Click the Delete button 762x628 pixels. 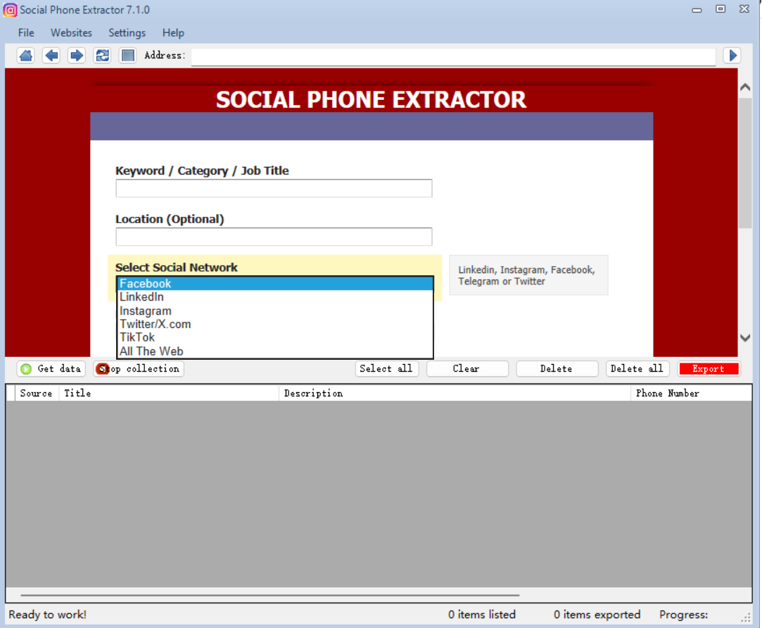557,369
